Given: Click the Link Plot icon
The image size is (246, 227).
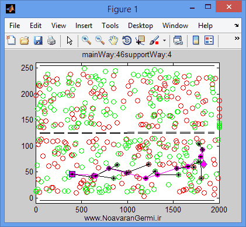Looking at the screenshot, I should coord(178,40).
